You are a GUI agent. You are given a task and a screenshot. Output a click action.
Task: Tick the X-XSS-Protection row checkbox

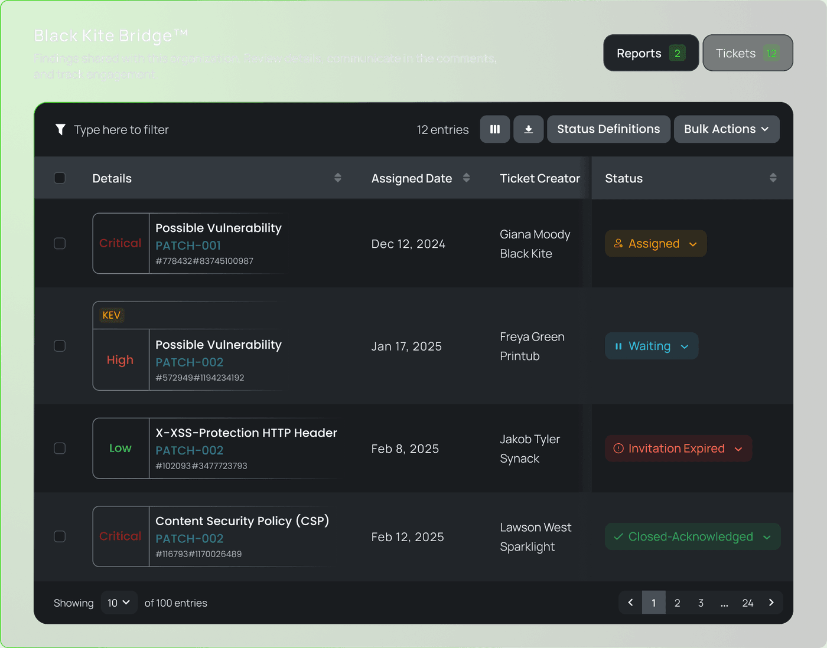[x=60, y=449]
